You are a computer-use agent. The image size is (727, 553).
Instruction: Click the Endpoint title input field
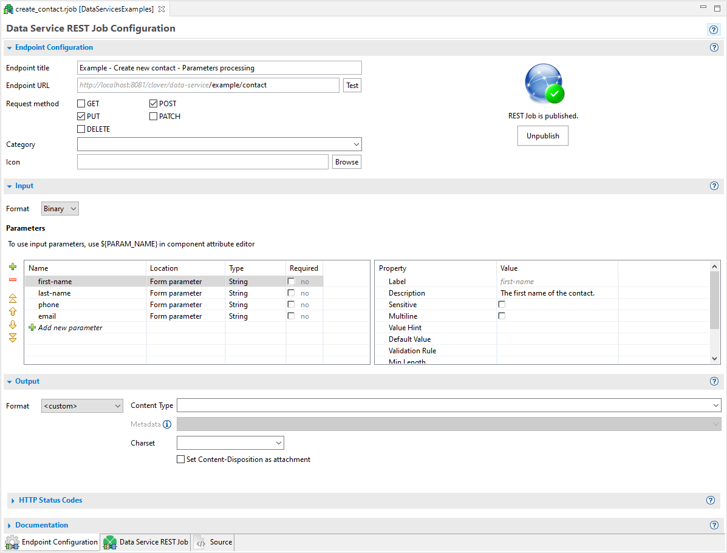(x=219, y=68)
